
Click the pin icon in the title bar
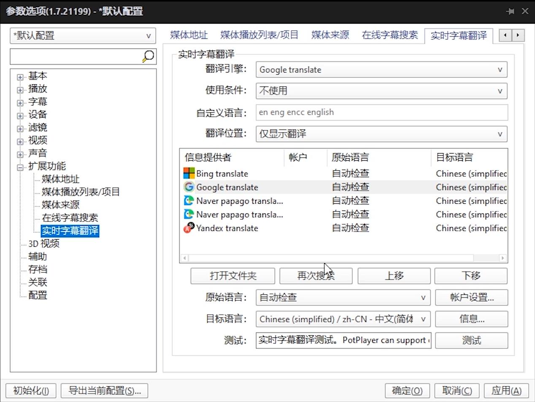point(510,11)
